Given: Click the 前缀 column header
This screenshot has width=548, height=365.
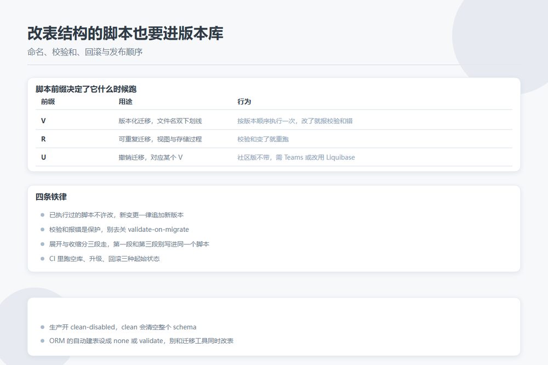Looking at the screenshot, I should pos(48,102).
